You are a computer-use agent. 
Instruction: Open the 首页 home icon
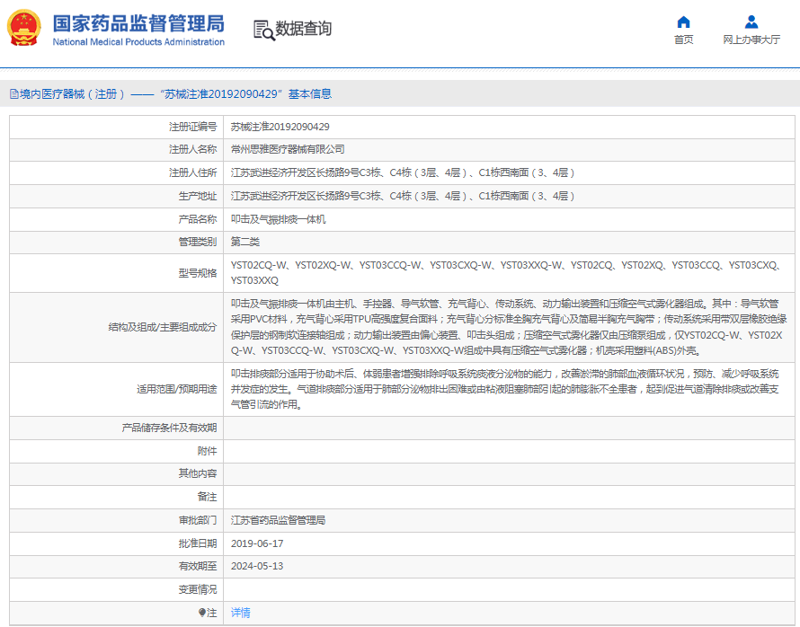tap(683, 22)
